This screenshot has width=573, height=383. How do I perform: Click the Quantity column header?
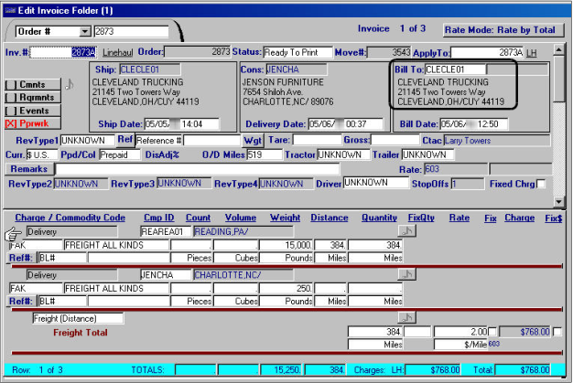tap(379, 218)
